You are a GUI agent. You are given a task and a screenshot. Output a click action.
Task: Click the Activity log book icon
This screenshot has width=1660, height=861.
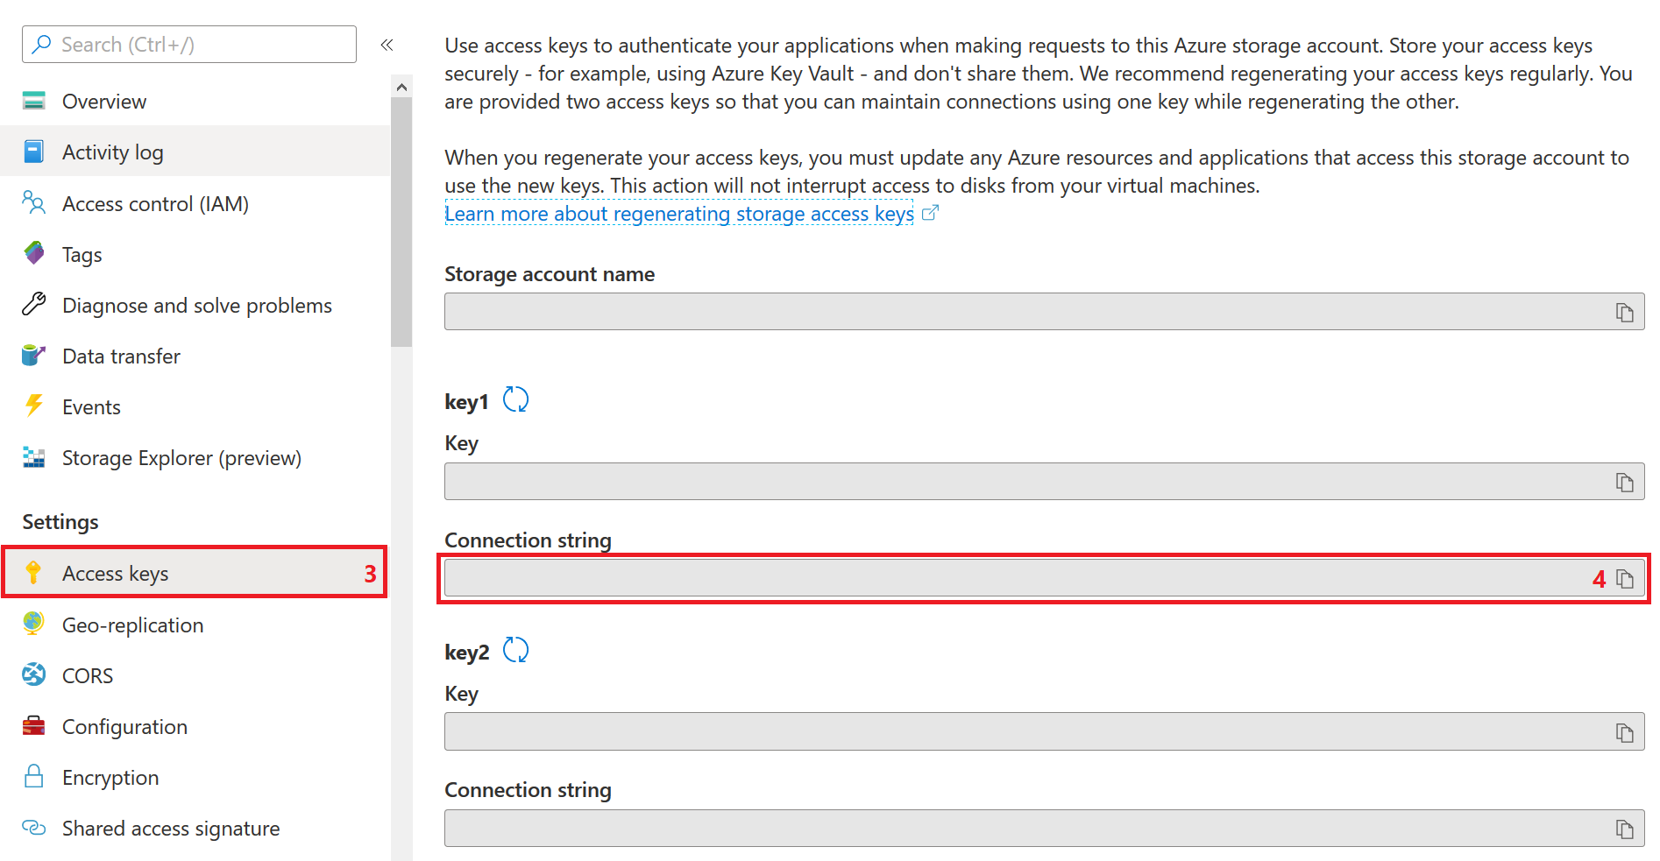34,152
